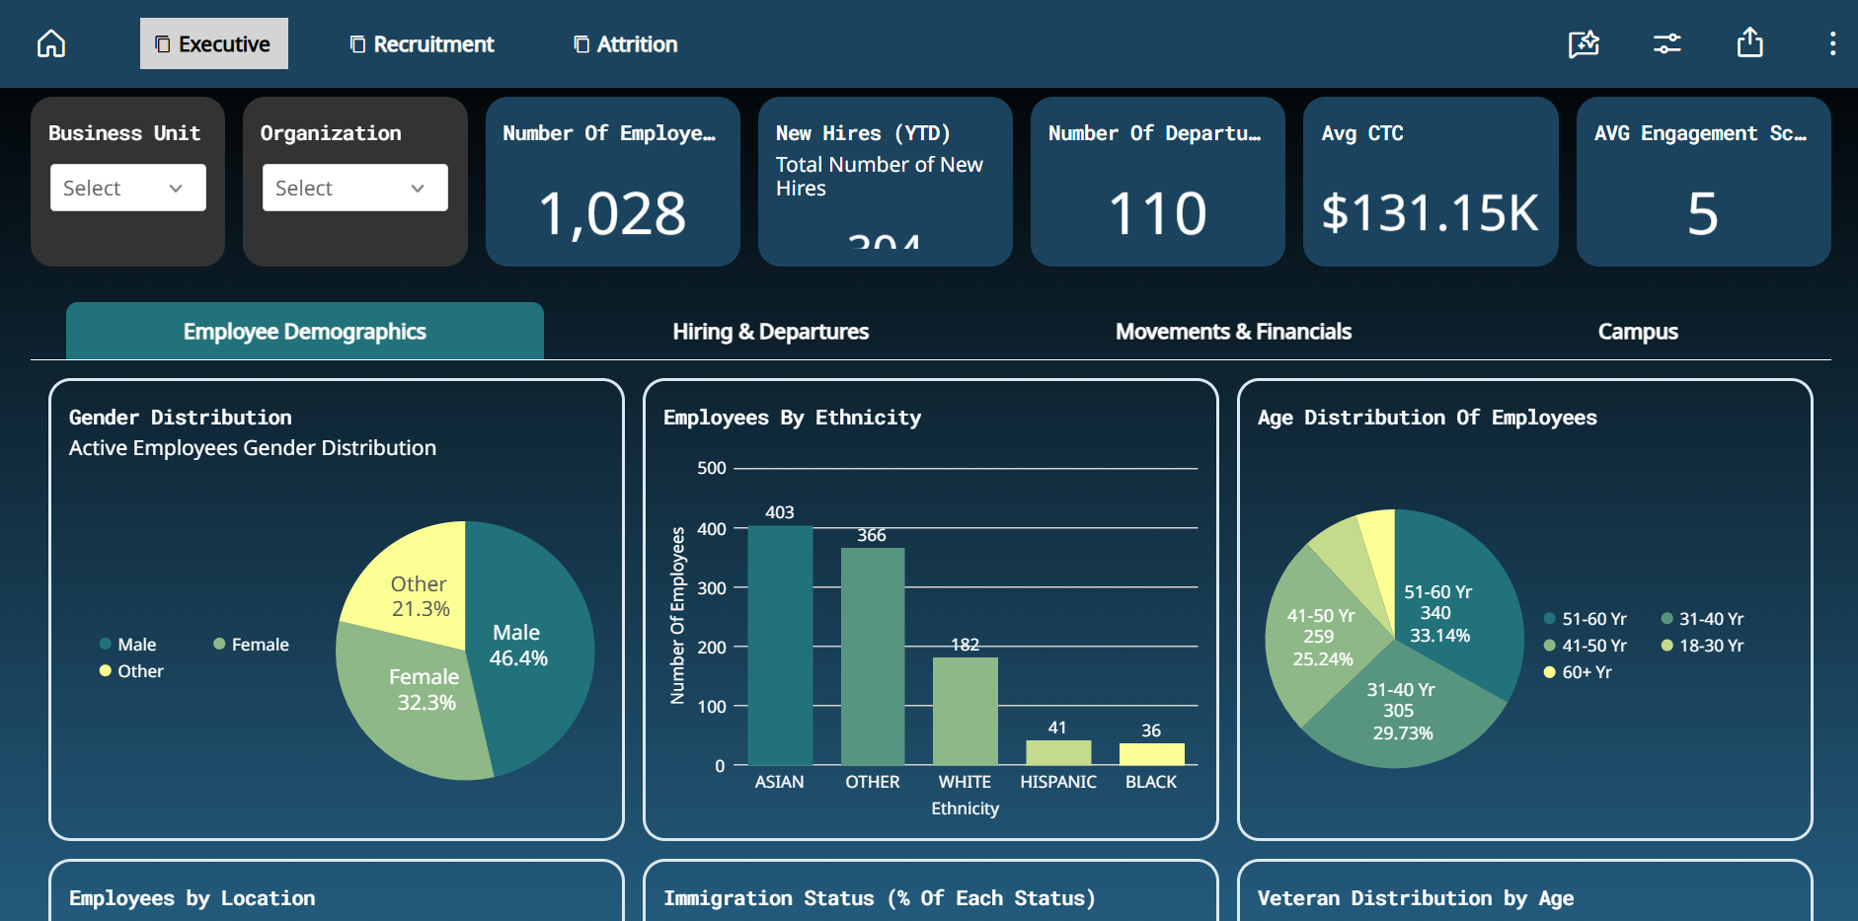Viewport: 1858px width, 921px height.
Task: Open the three-dot more options menu
Action: coord(1832,43)
